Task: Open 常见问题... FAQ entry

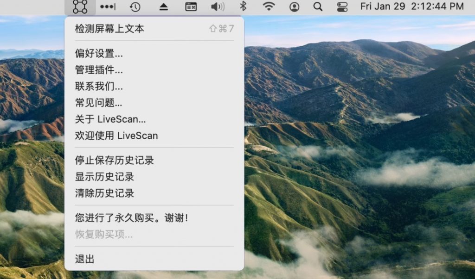Action: click(x=154, y=103)
